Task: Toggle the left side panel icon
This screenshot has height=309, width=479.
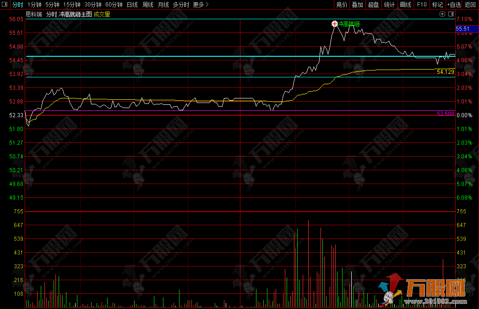Action: (4, 5)
